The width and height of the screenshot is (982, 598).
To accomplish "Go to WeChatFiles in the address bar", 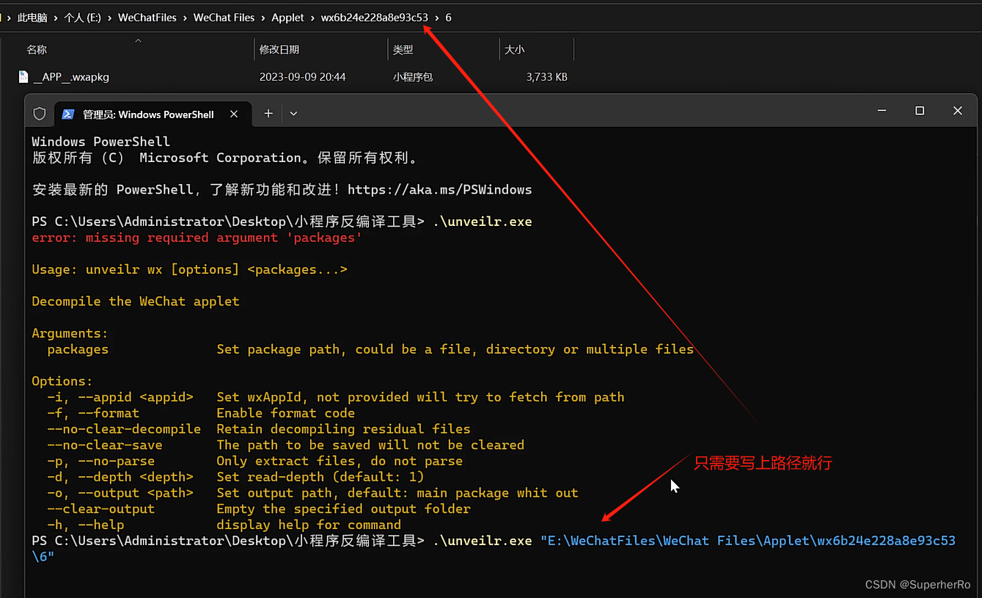I will (147, 18).
